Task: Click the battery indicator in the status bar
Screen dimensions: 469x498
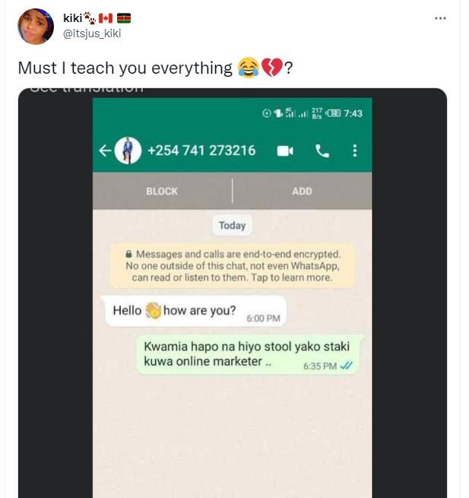Action: tap(334, 113)
